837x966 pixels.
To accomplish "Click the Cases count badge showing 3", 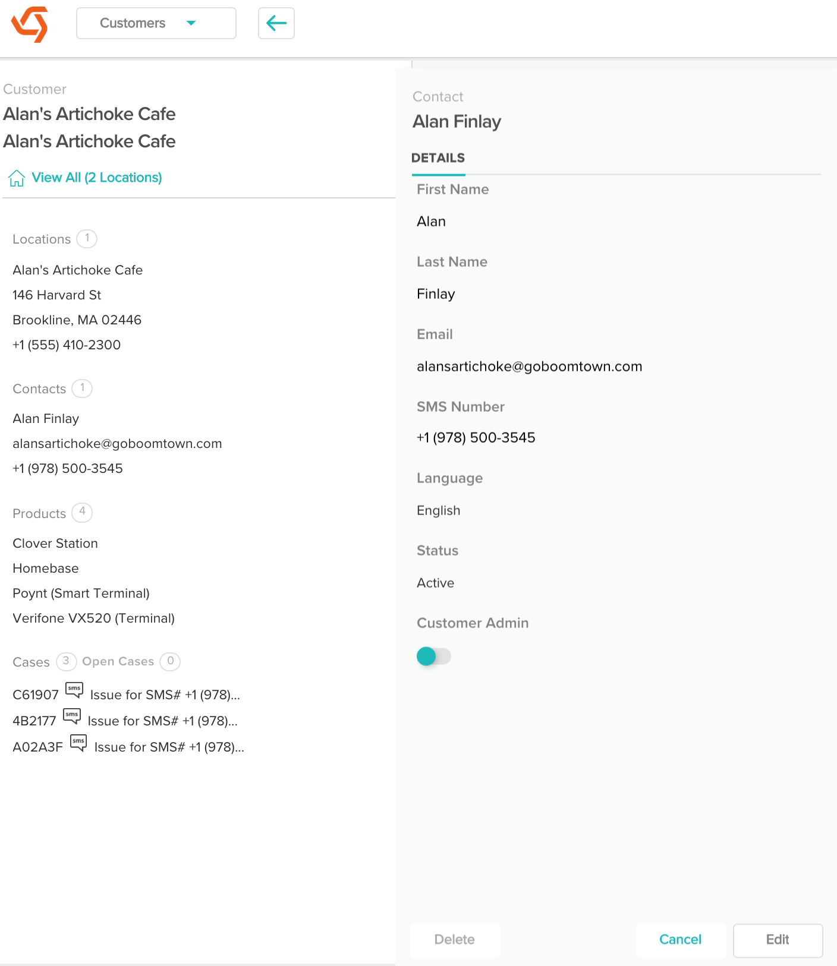I will coord(66,661).
